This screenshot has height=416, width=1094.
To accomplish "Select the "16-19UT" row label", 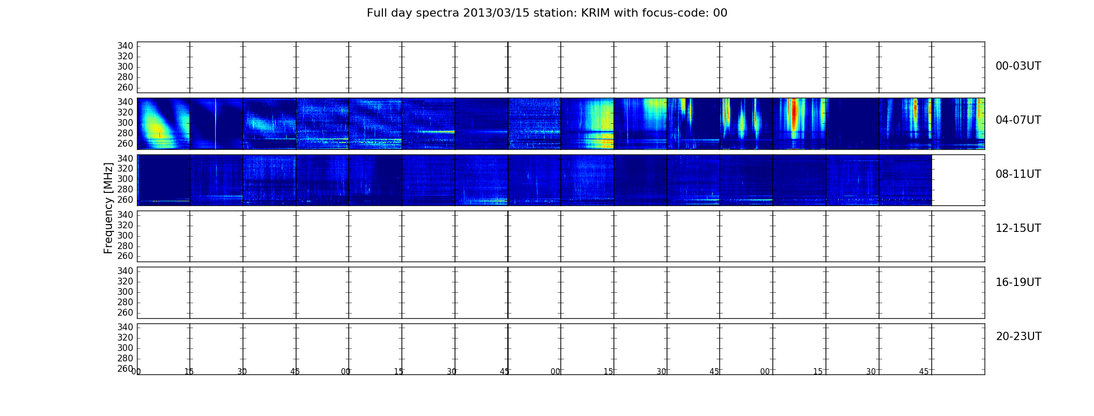I will coord(1018,282).
